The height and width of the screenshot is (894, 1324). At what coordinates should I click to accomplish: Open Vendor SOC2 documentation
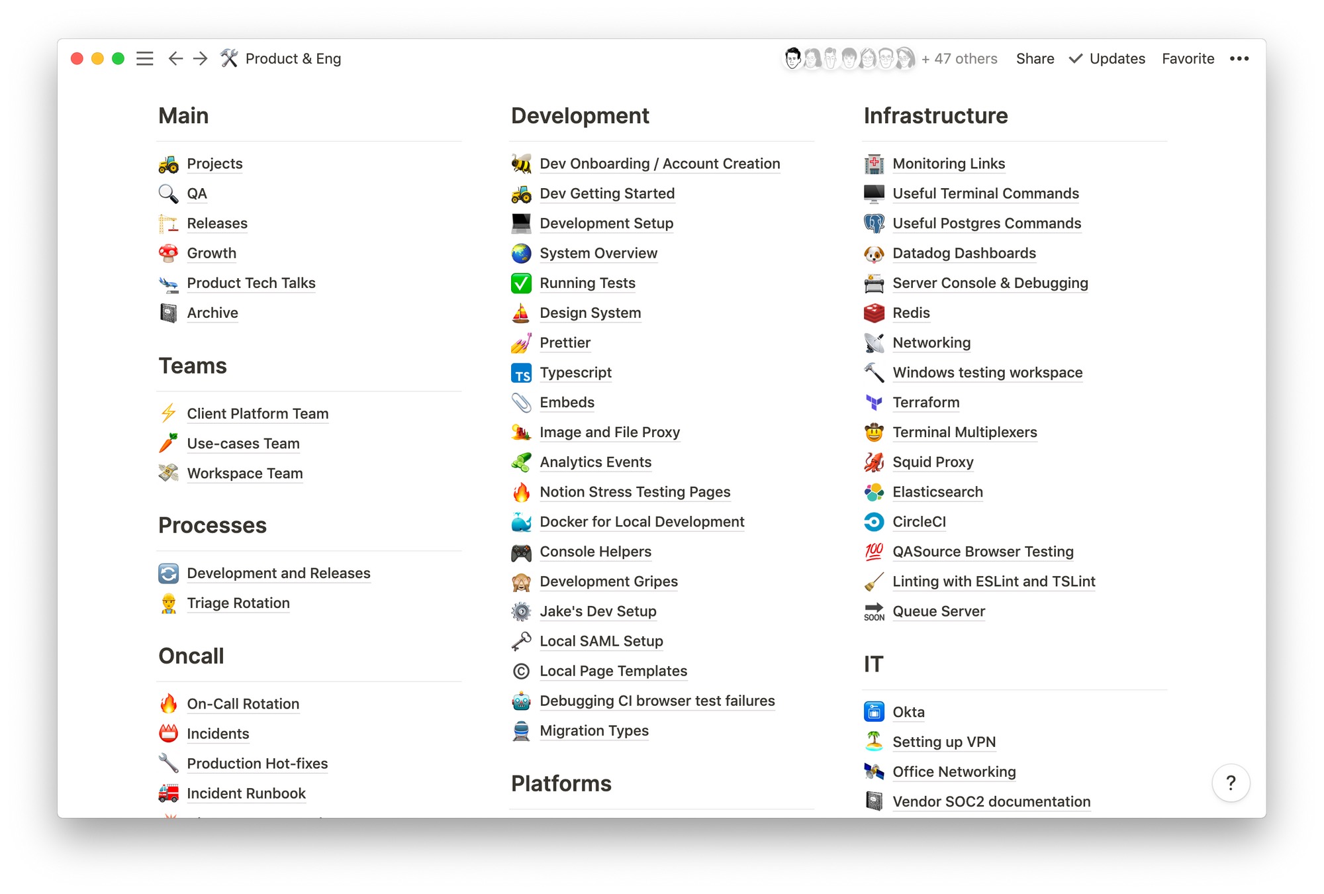coord(992,801)
